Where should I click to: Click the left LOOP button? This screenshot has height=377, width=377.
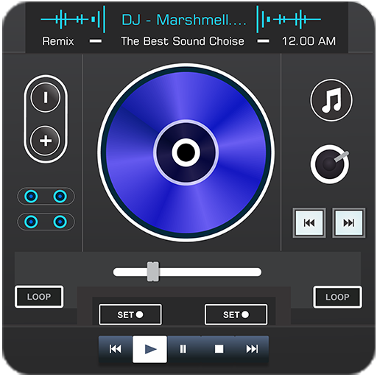tap(39, 297)
